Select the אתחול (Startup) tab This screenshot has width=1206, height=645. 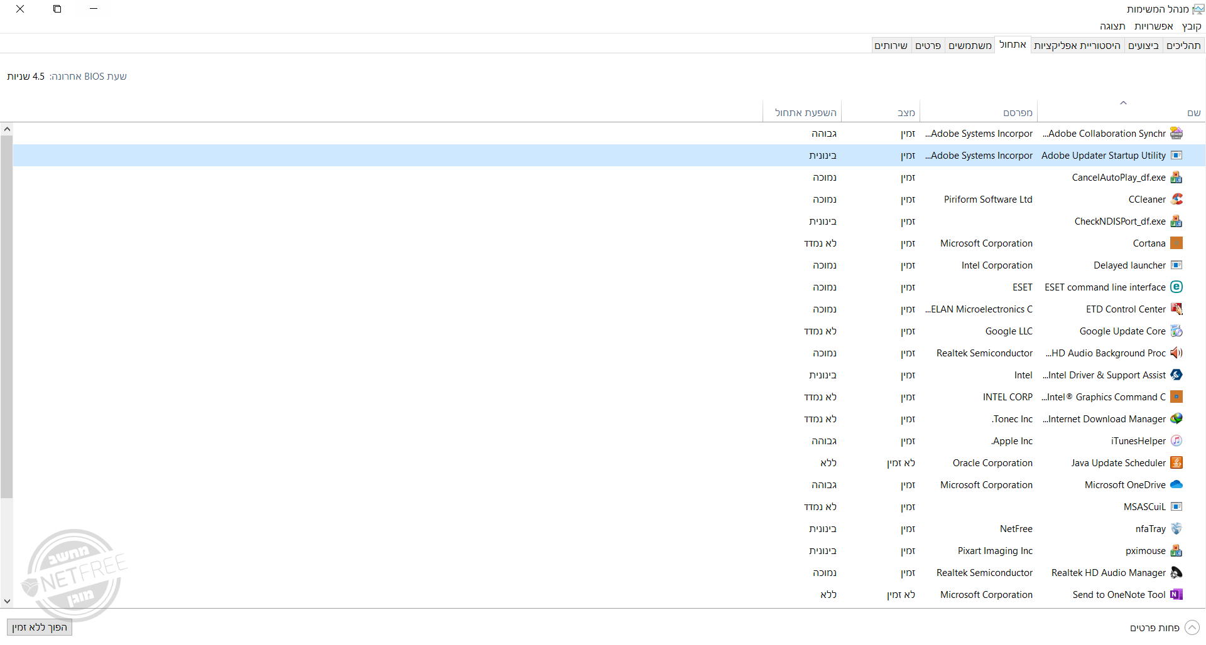tap(1013, 45)
